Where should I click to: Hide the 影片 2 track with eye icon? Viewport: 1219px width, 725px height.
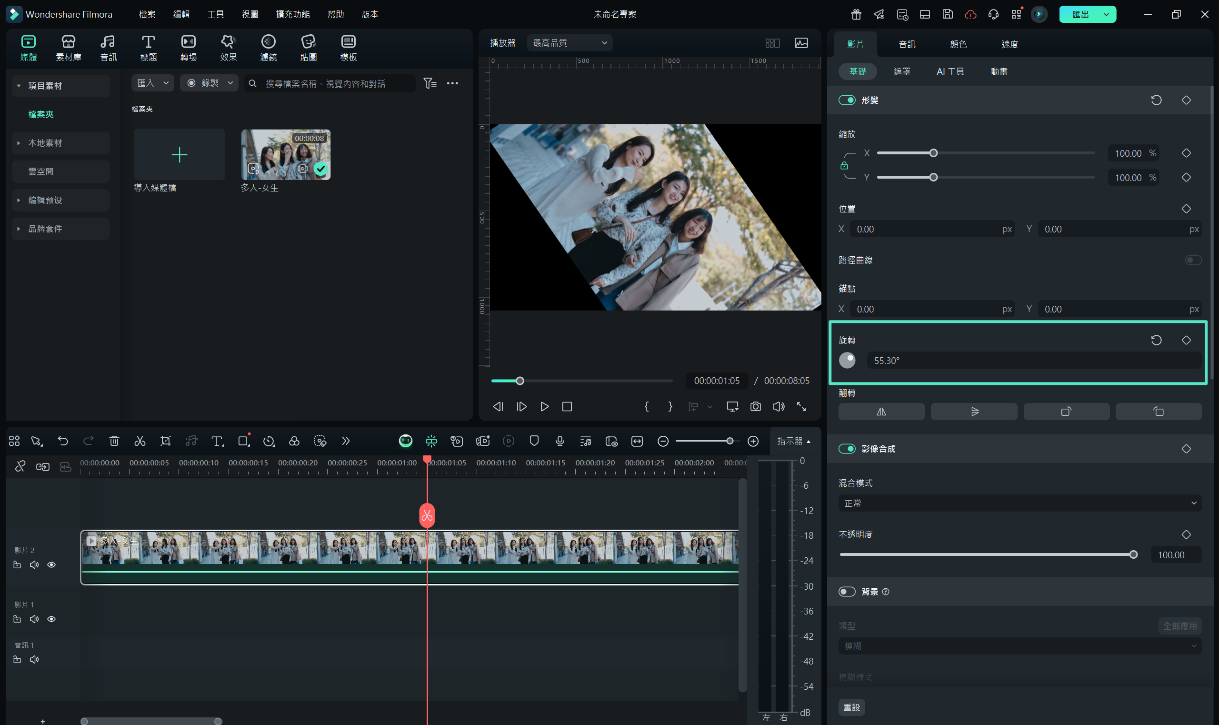point(51,565)
